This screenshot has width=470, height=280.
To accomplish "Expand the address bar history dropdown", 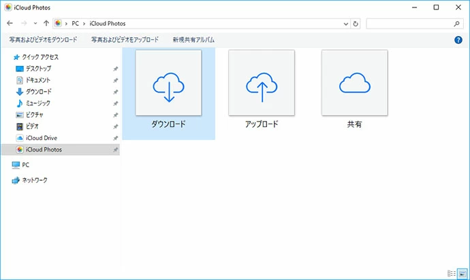I will tap(345, 24).
